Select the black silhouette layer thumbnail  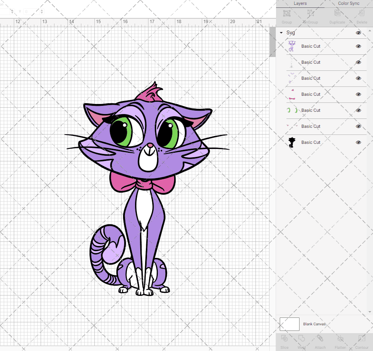(x=292, y=142)
